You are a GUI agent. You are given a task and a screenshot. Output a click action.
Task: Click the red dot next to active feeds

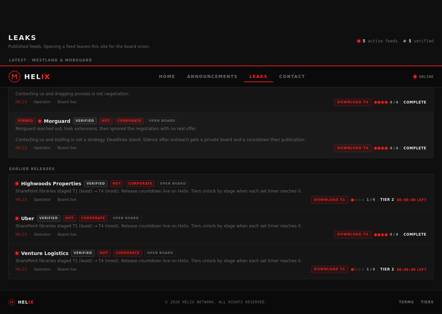pos(359,41)
